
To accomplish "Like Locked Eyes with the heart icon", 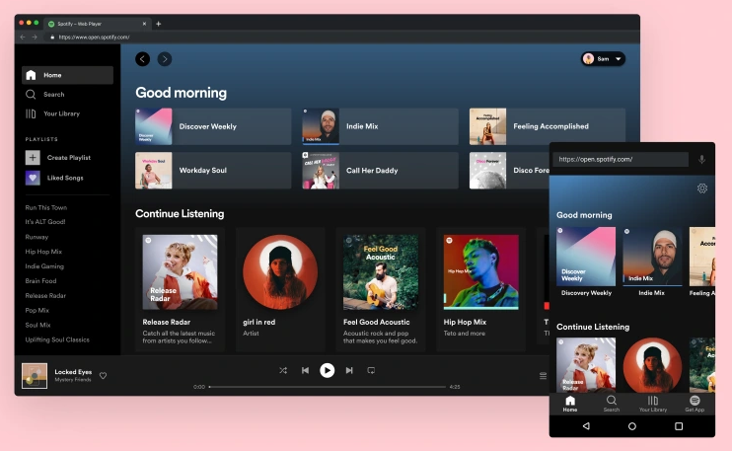I will click(104, 375).
